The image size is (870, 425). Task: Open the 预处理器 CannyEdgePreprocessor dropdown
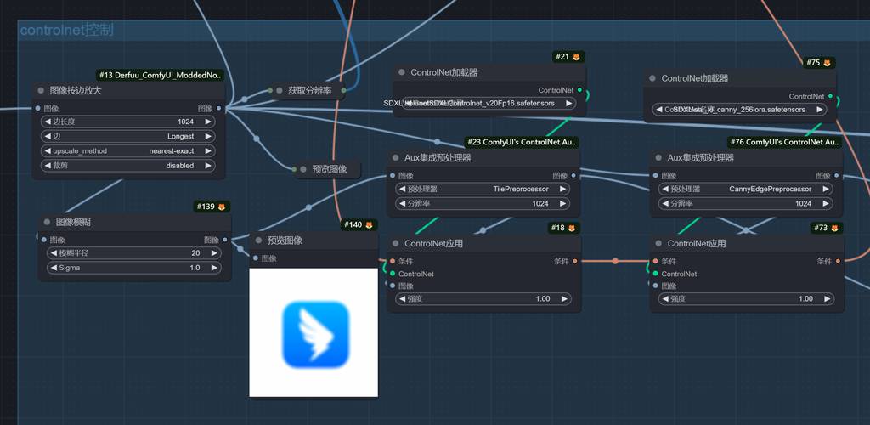click(x=743, y=189)
